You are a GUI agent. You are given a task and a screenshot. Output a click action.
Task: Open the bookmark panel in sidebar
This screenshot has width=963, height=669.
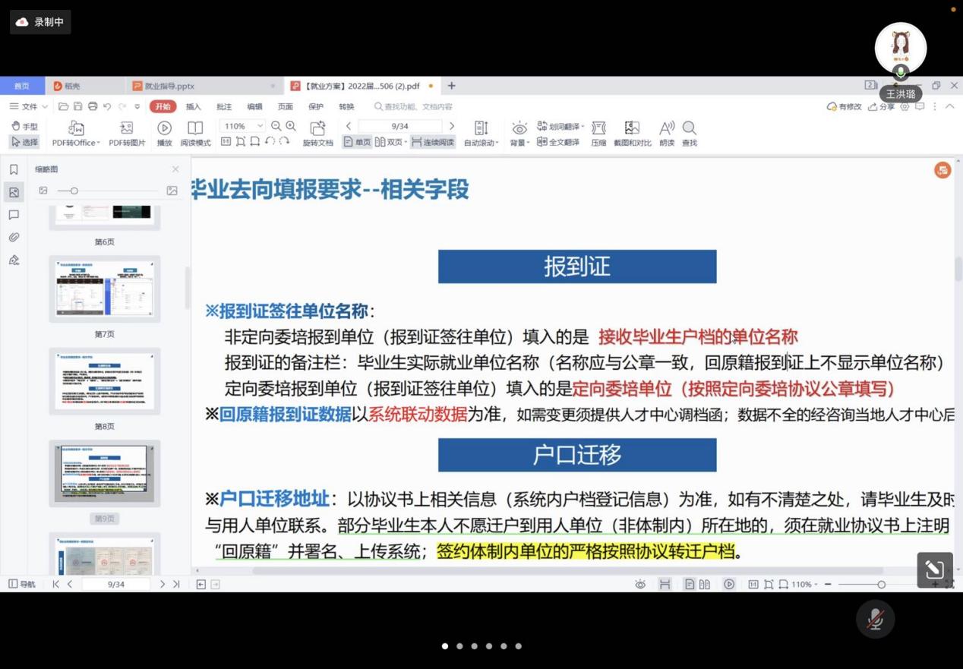pos(14,169)
